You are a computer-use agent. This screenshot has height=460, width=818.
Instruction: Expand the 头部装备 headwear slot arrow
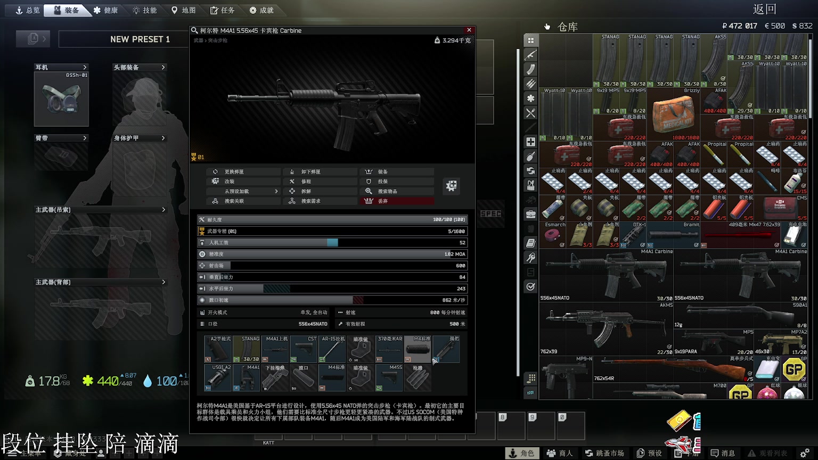(163, 67)
